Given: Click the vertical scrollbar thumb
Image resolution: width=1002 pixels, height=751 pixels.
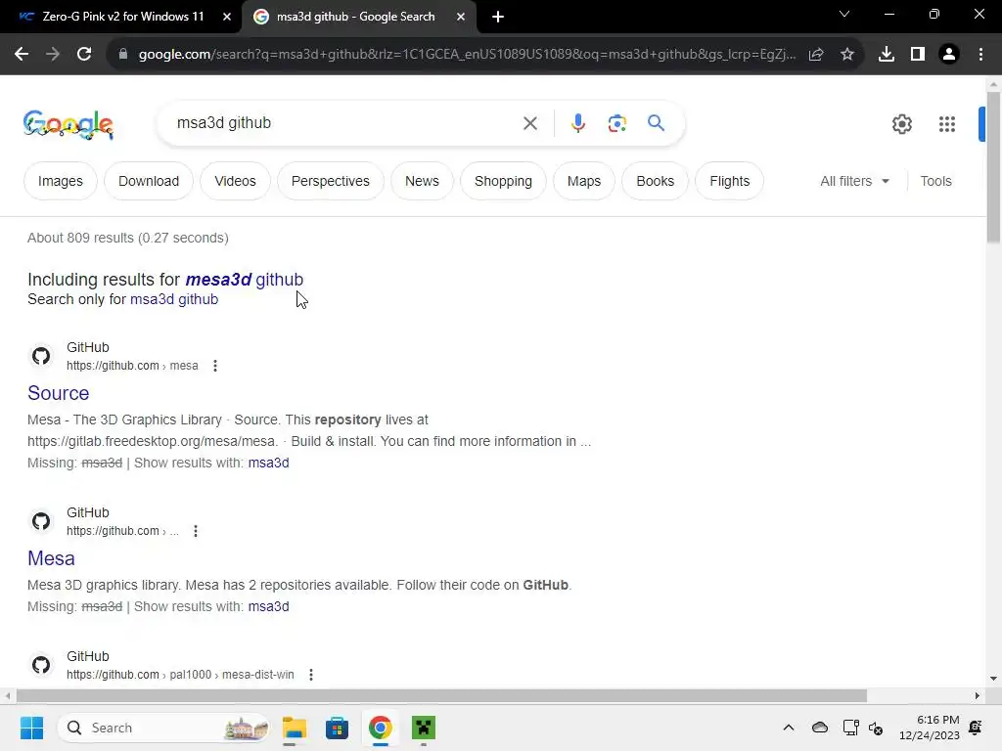Looking at the screenshot, I should (x=993, y=167).
